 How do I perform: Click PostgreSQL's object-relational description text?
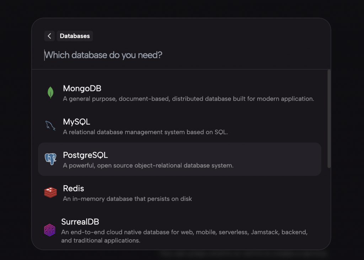(x=148, y=166)
